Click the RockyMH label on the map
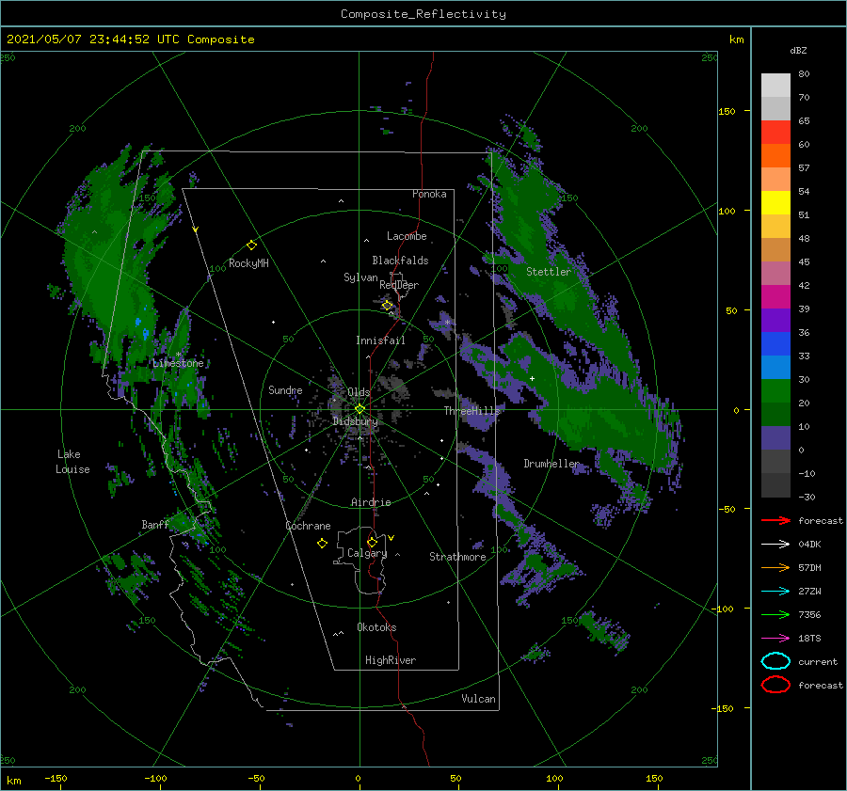The width and height of the screenshot is (847, 791). pyautogui.click(x=248, y=263)
